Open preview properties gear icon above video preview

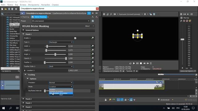coord(104,14)
